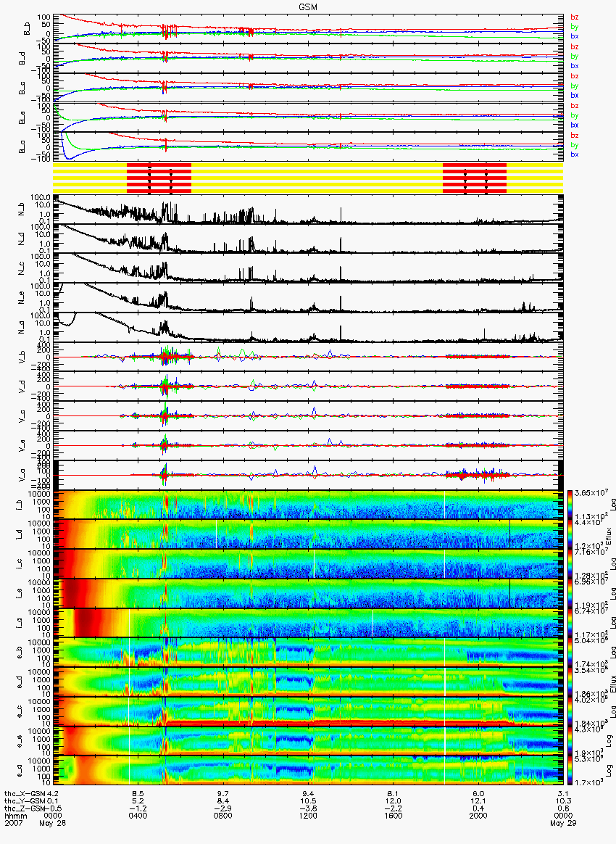This screenshot has width=616, height=844.
Task: Click the bx legend label of the B_a panel
Action: coord(574,154)
